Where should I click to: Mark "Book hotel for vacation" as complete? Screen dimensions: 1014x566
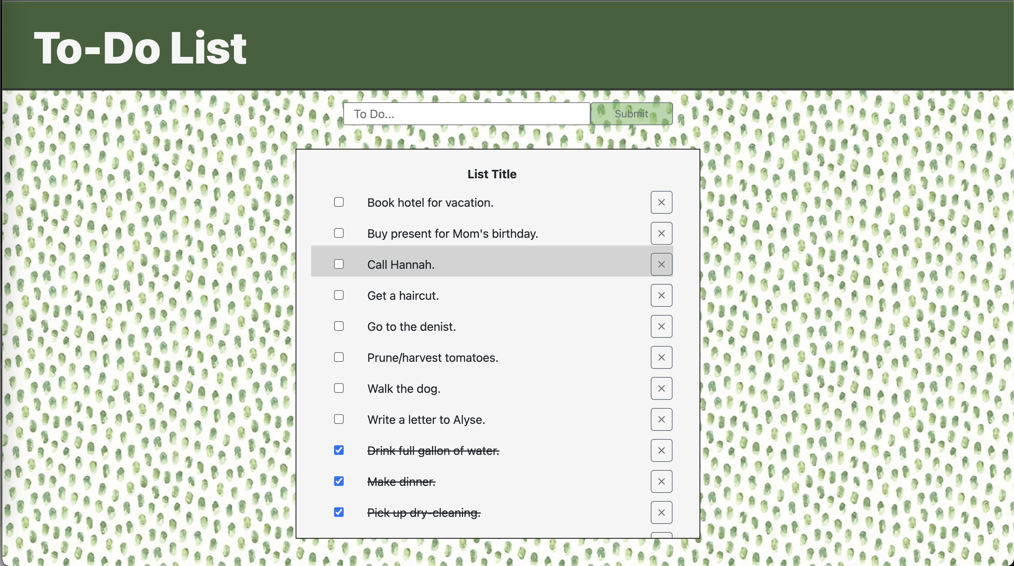(x=339, y=202)
